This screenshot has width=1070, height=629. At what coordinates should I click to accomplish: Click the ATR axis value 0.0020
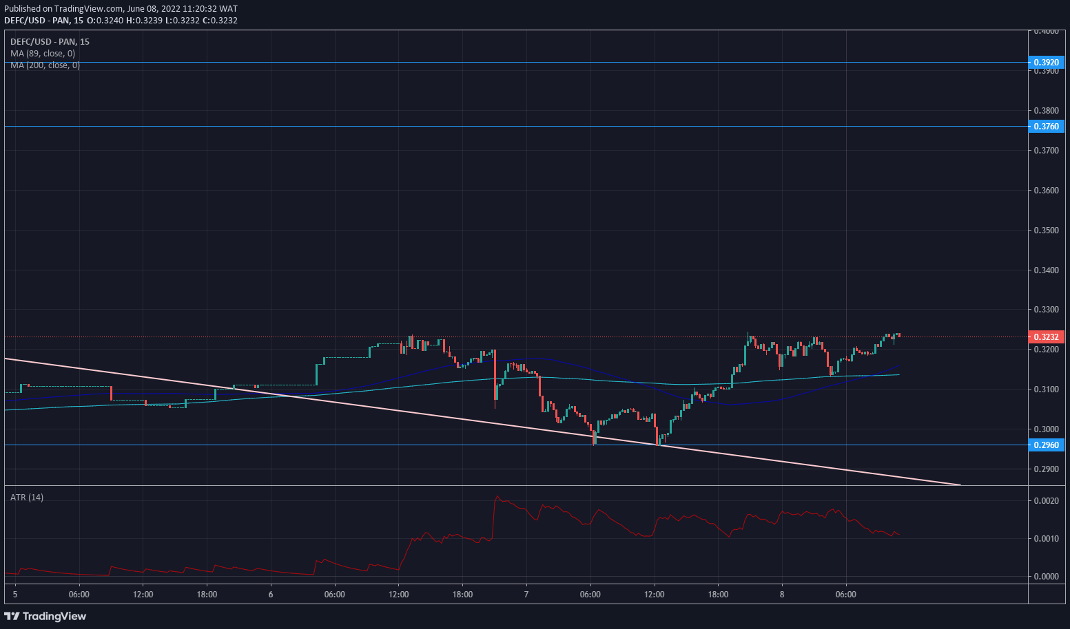(x=1046, y=501)
